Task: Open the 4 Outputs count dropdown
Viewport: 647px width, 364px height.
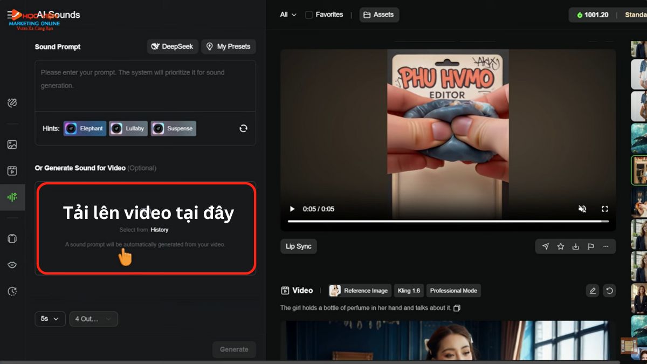Action: coord(94,319)
